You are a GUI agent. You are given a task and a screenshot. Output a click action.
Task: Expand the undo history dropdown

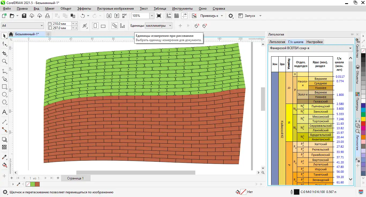click(88, 16)
